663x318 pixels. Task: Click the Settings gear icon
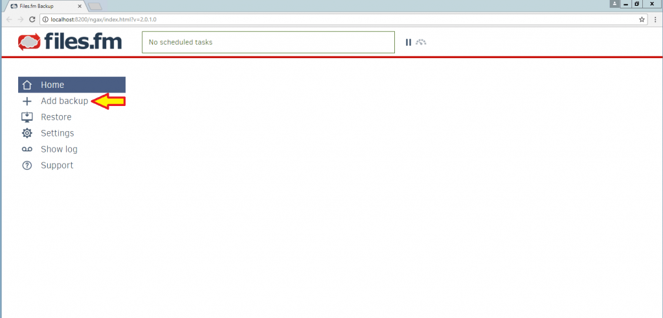27,133
